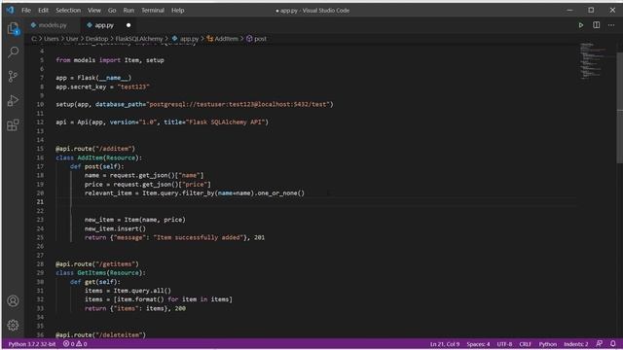Click 'return {"items": items}, 200' line
Viewport: 623px width, 350px height.
[135, 309]
